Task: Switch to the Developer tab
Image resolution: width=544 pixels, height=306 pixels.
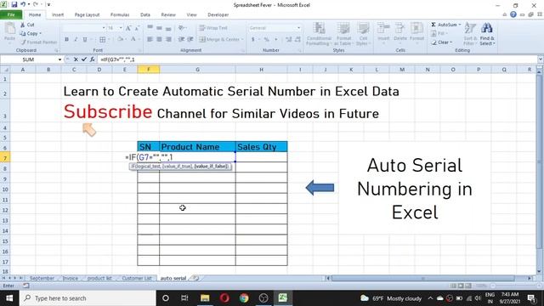Action: [x=218, y=14]
